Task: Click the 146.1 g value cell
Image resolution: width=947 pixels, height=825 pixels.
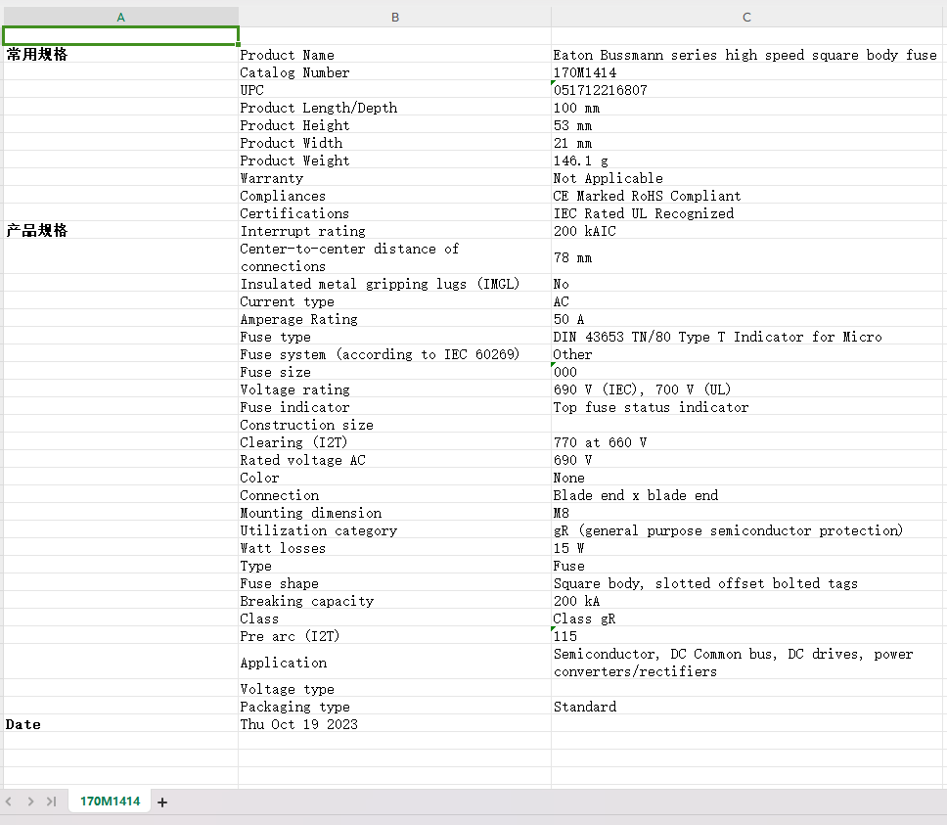Action: (747, 160)
